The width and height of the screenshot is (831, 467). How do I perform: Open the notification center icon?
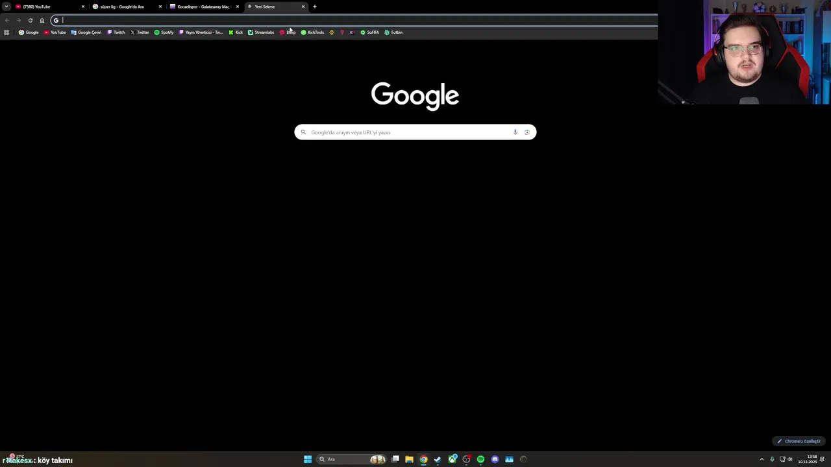tap(823, 459)
